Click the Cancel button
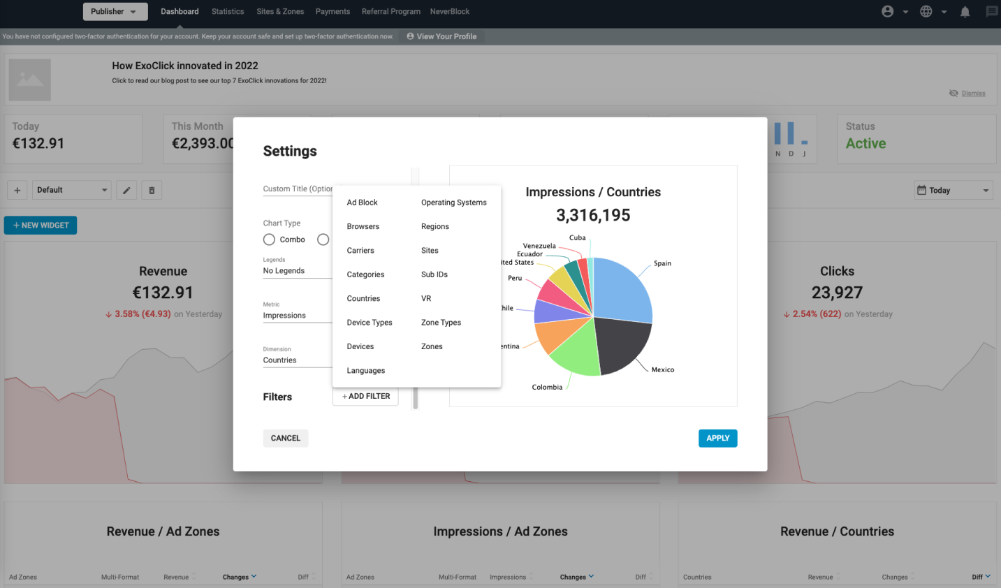The height and width of the screenshot is (588, 1001). (x=285, y=439)
